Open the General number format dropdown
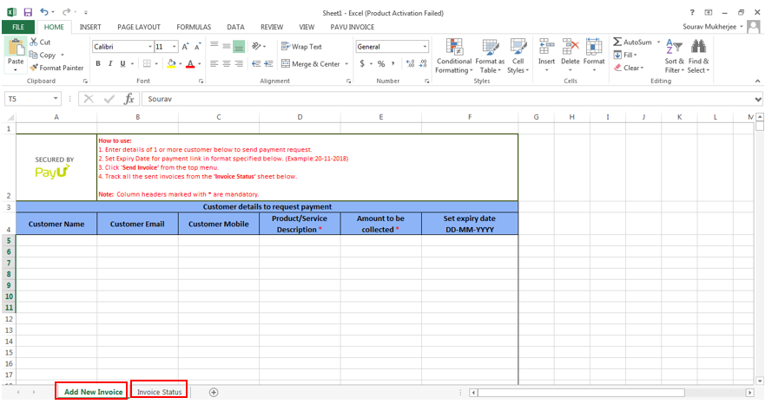Image resolution: width=772 pixels, height=404 pixels. click(425, 47)
